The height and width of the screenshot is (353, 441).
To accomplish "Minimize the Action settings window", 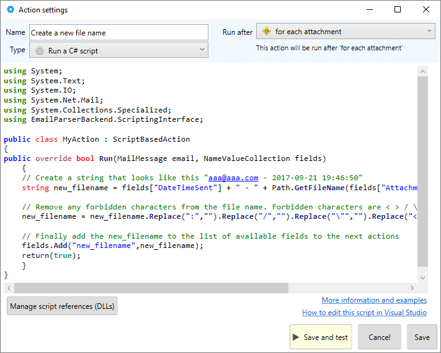I will click(x=370, y=9).
